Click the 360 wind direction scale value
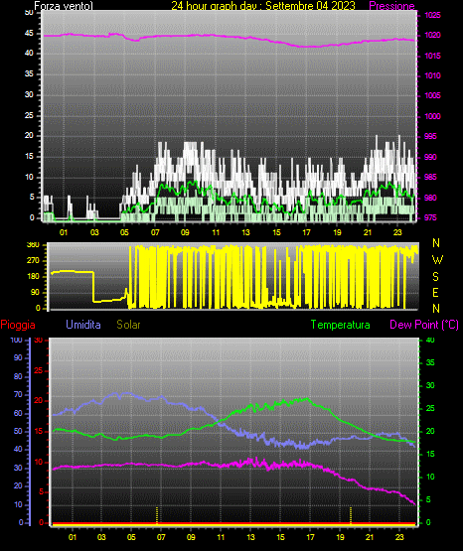This screenshot has height=551, width=463. 33,245
